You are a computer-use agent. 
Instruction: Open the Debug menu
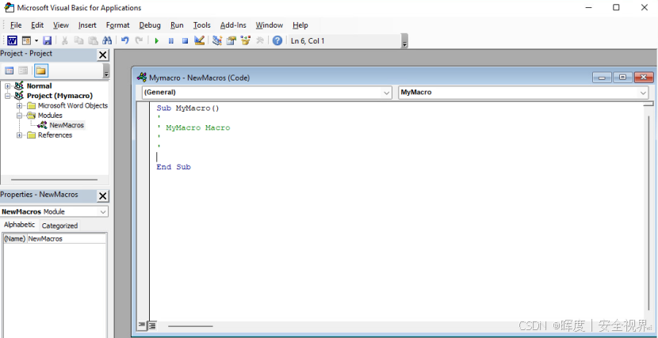coord(150,25)
